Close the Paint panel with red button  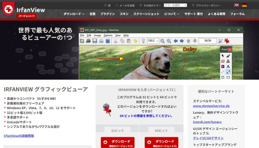tap(230, 50)
